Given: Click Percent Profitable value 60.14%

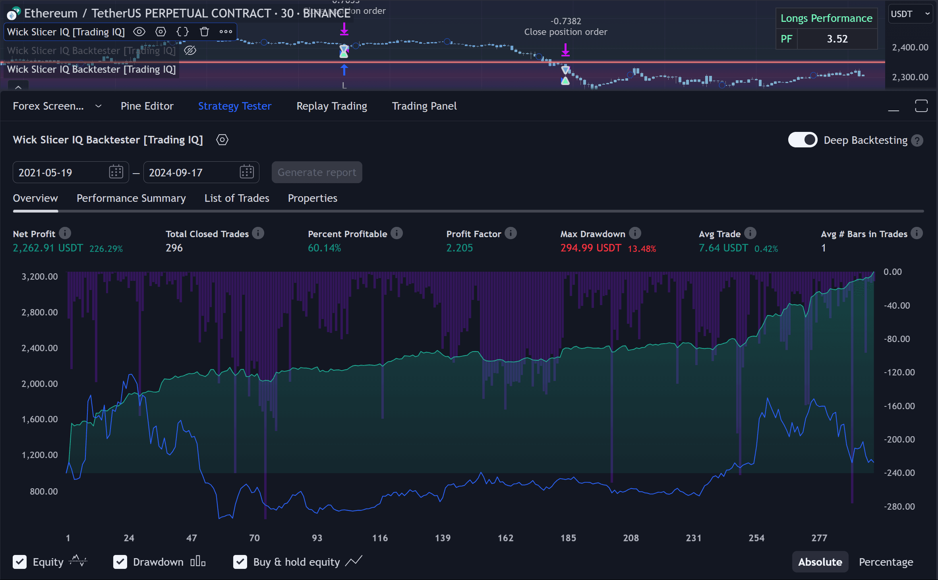Looking at the screenshot, I should coord(325,248).
